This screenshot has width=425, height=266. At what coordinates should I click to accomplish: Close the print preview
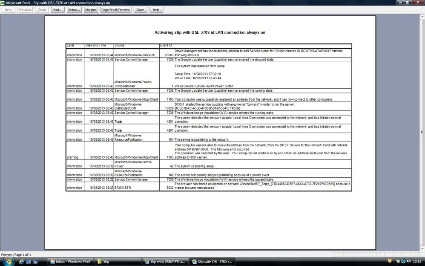point(140,9)
